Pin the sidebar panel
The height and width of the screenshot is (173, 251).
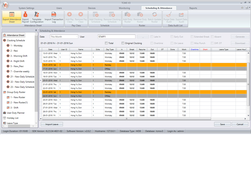click(36, 30)
